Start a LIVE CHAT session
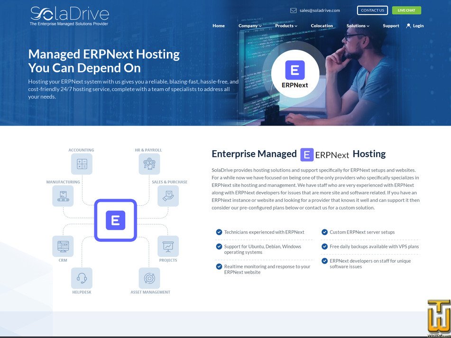The width and height of the screenshot is (451, 338). [x=406, y=10]
